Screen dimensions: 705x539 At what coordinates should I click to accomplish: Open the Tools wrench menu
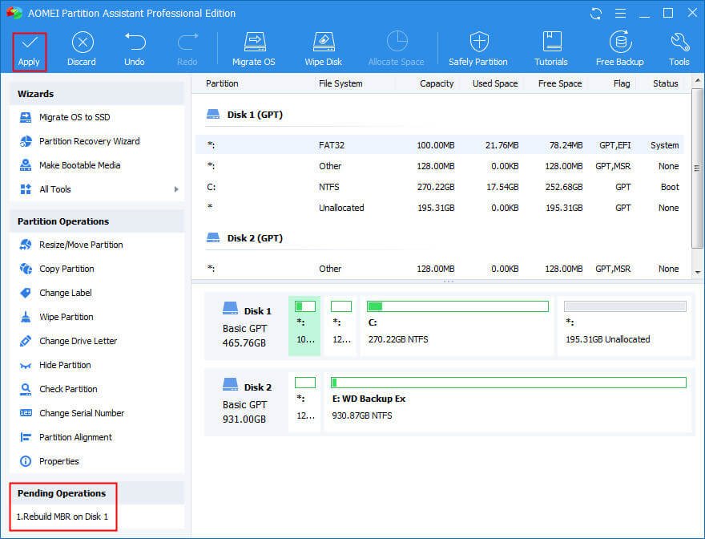tap(679, 50)
